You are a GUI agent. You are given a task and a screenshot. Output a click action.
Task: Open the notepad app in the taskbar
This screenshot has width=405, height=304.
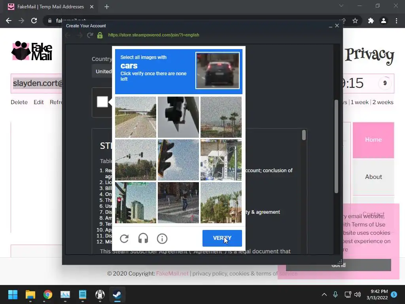tap(82, 294)
